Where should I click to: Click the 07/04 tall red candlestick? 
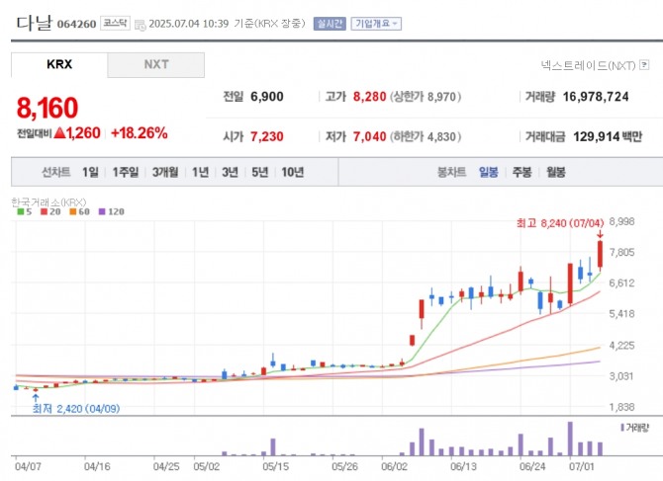[600, 255]
